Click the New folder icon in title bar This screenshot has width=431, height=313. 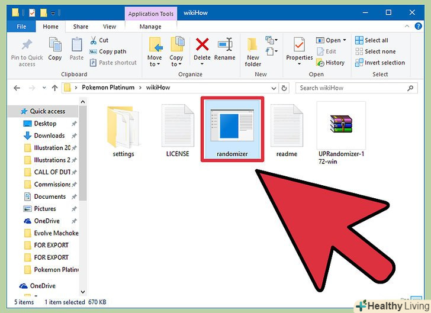(x=43, y=12)
